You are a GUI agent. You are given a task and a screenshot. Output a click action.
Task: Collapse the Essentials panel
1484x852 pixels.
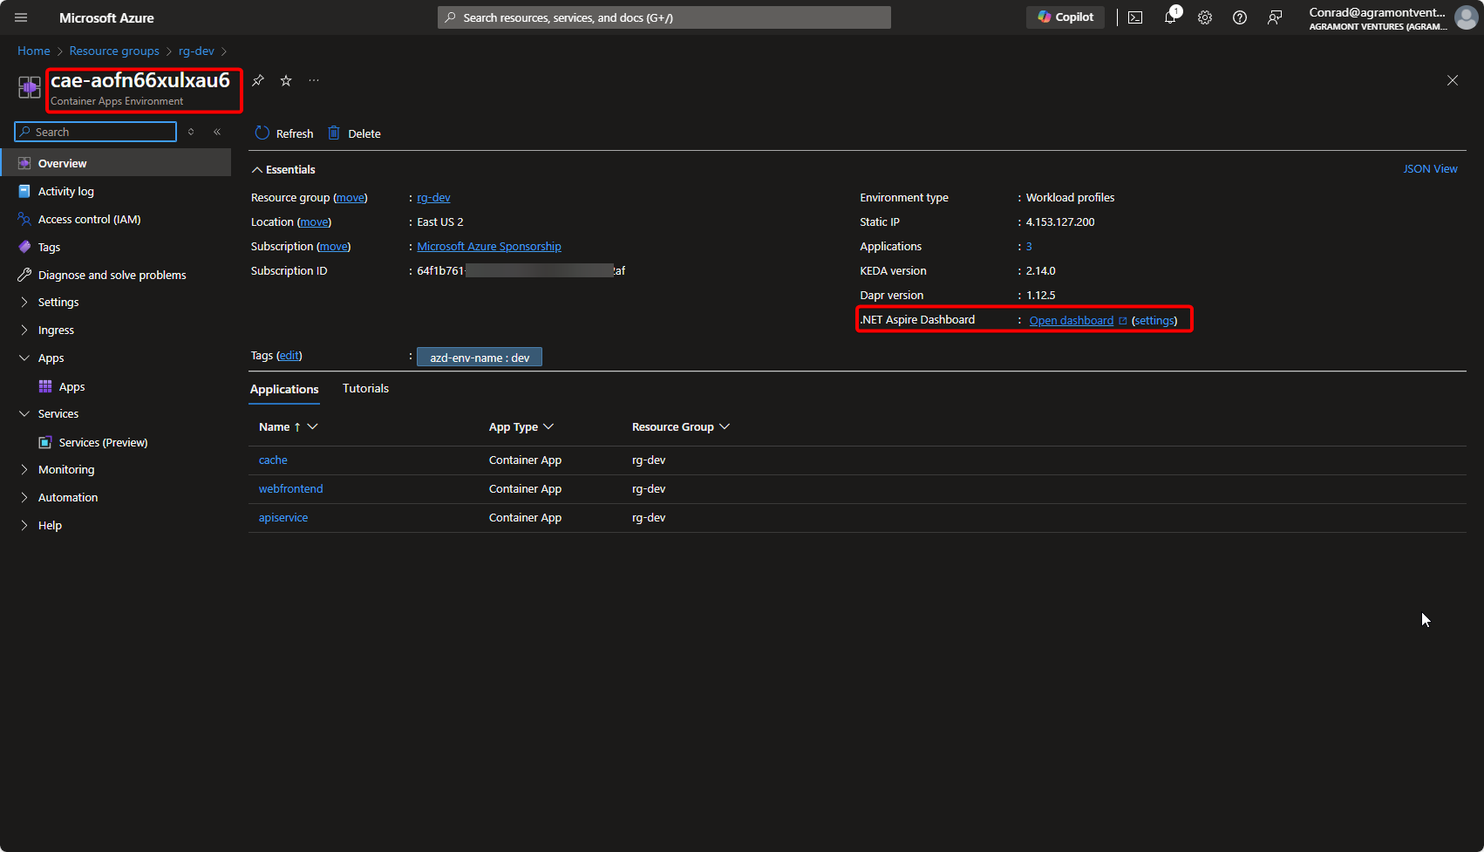(x=283, y=169)
